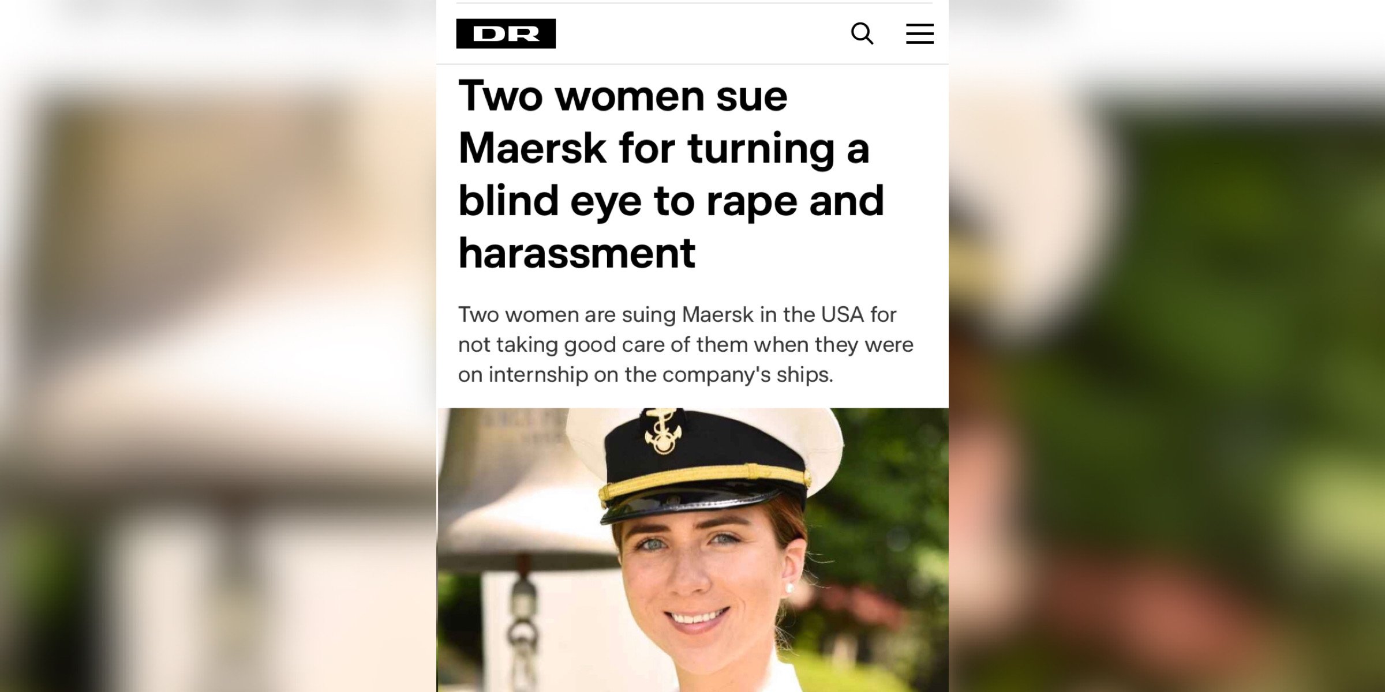This screenshot has width=1385, height=692.
Task: Open the search magnifier icon
Action: [x=862, y=33]
